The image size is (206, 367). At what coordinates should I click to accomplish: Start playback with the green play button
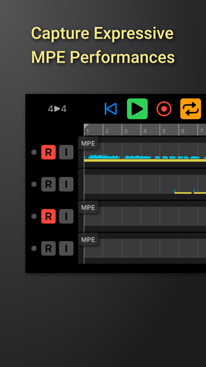(x=137, y=109)
